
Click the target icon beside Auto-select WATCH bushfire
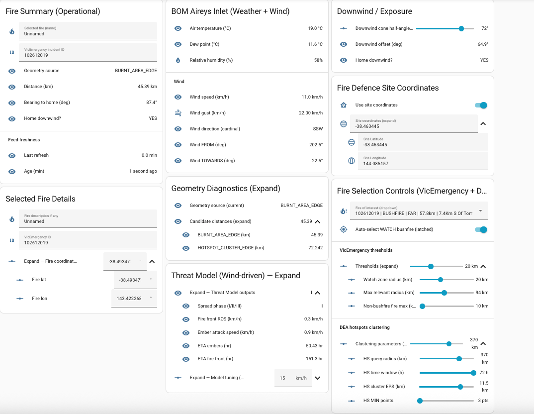344,229
